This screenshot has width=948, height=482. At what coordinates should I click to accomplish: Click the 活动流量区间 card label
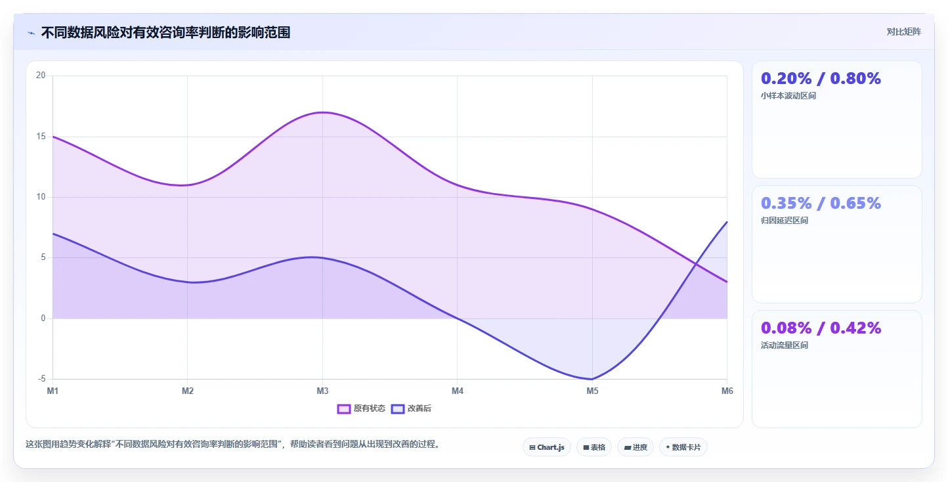[x=785, y=345]
